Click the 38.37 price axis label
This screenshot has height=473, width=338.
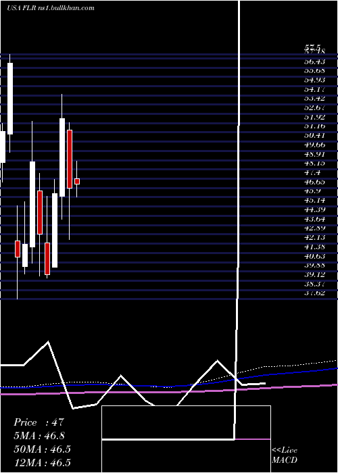tap(314, 284)
